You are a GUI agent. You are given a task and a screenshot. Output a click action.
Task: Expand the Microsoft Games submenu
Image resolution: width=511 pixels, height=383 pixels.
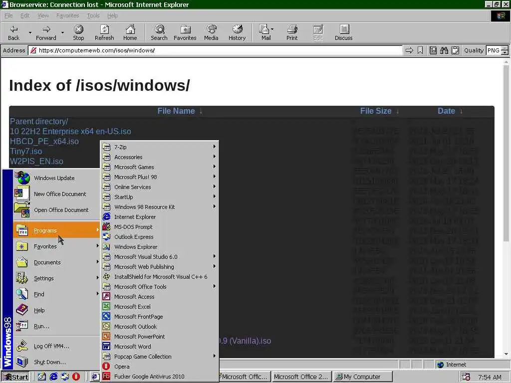(x=160, y=167)
